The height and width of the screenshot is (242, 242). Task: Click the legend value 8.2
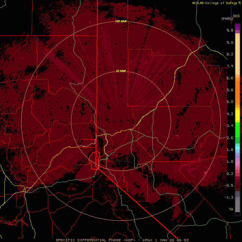click(x=230, y=54)
